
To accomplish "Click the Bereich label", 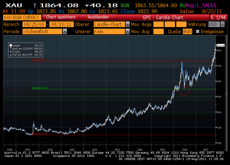I will click(11, 24).
